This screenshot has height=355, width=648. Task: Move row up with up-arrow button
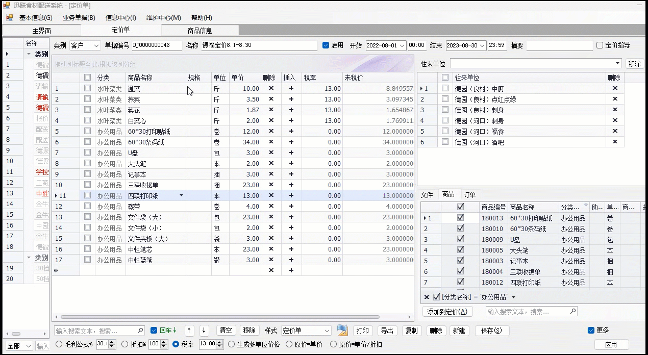tap(189, 331)
